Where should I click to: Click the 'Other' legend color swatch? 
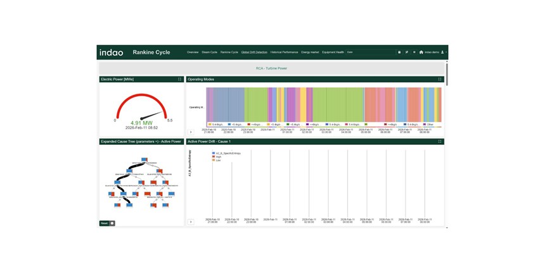tap(424, 125)
